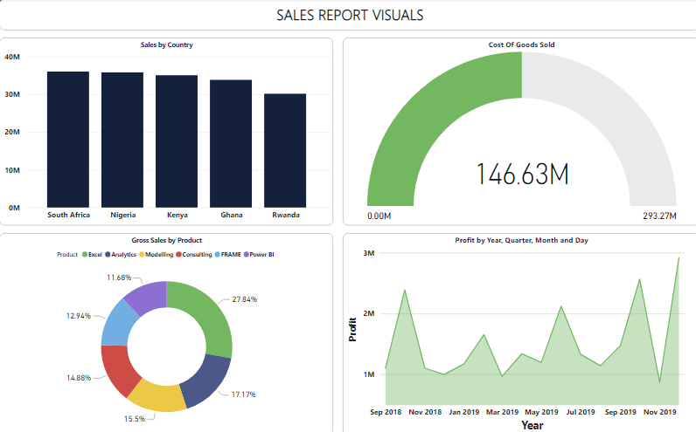Click the yellow 15.5% donut segment
Image resolution: width=696 pixels, height=432 pixels.
158,397
